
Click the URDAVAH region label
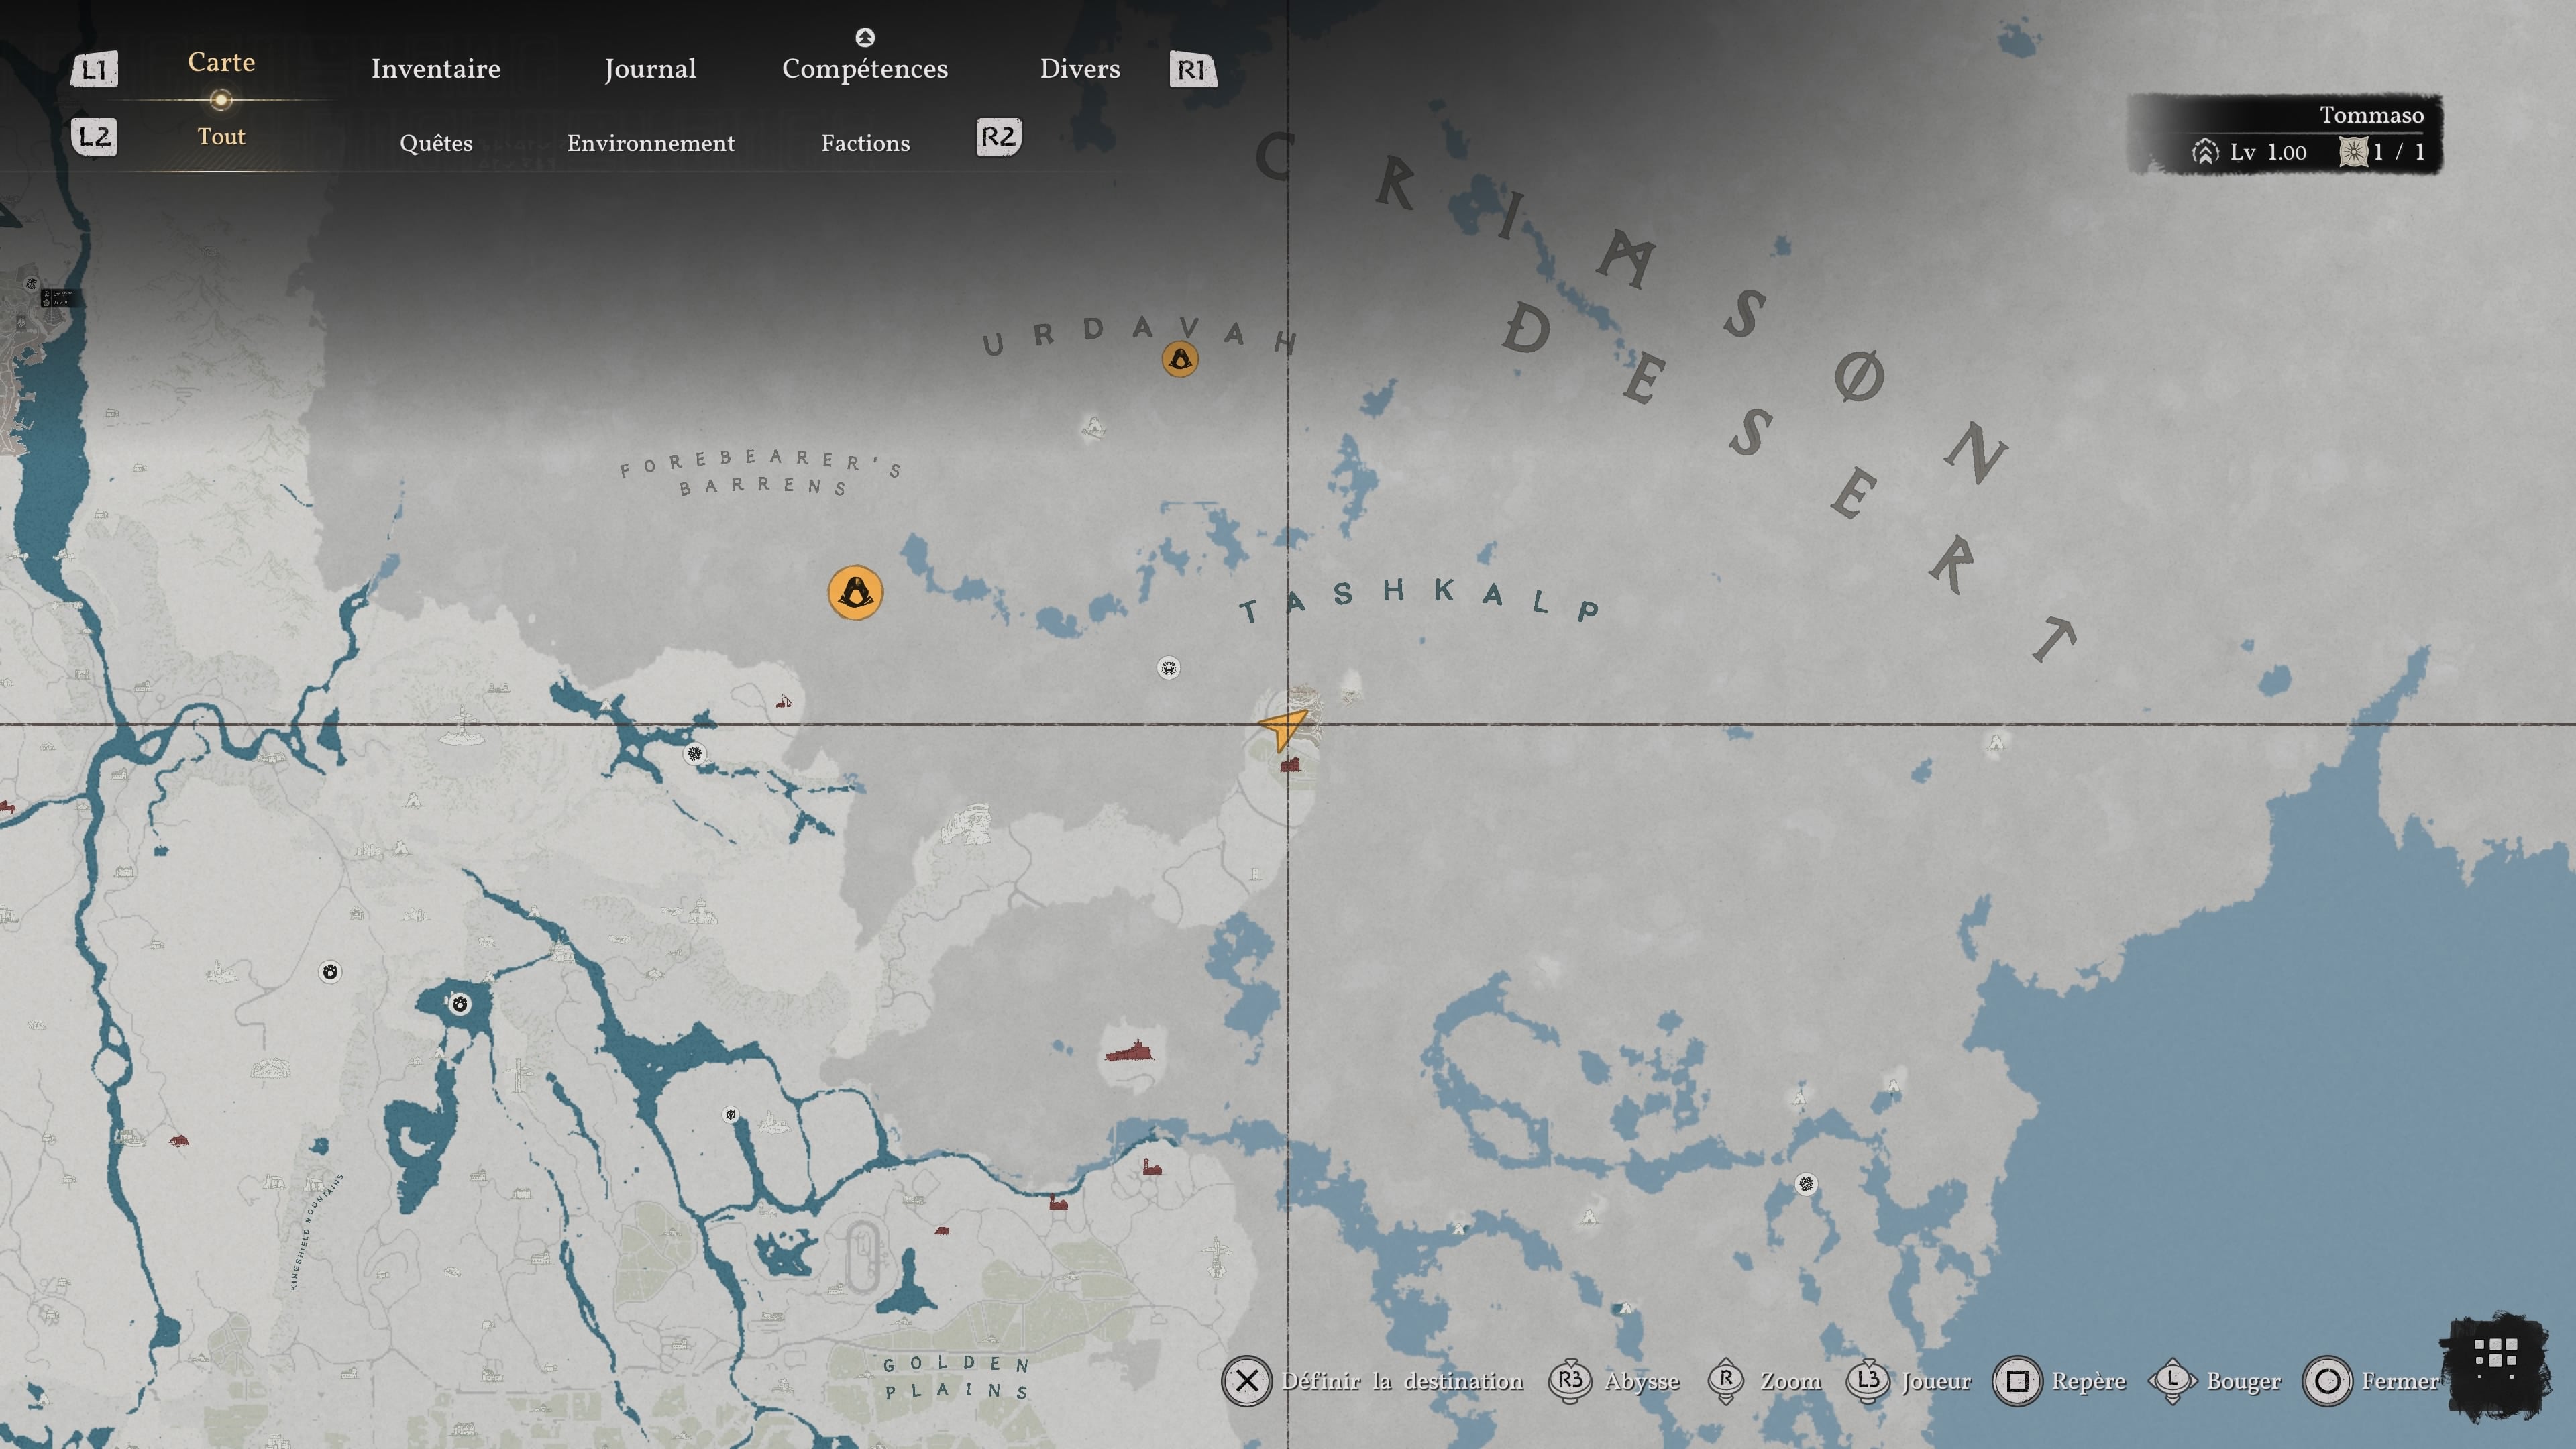[1140, 336]
